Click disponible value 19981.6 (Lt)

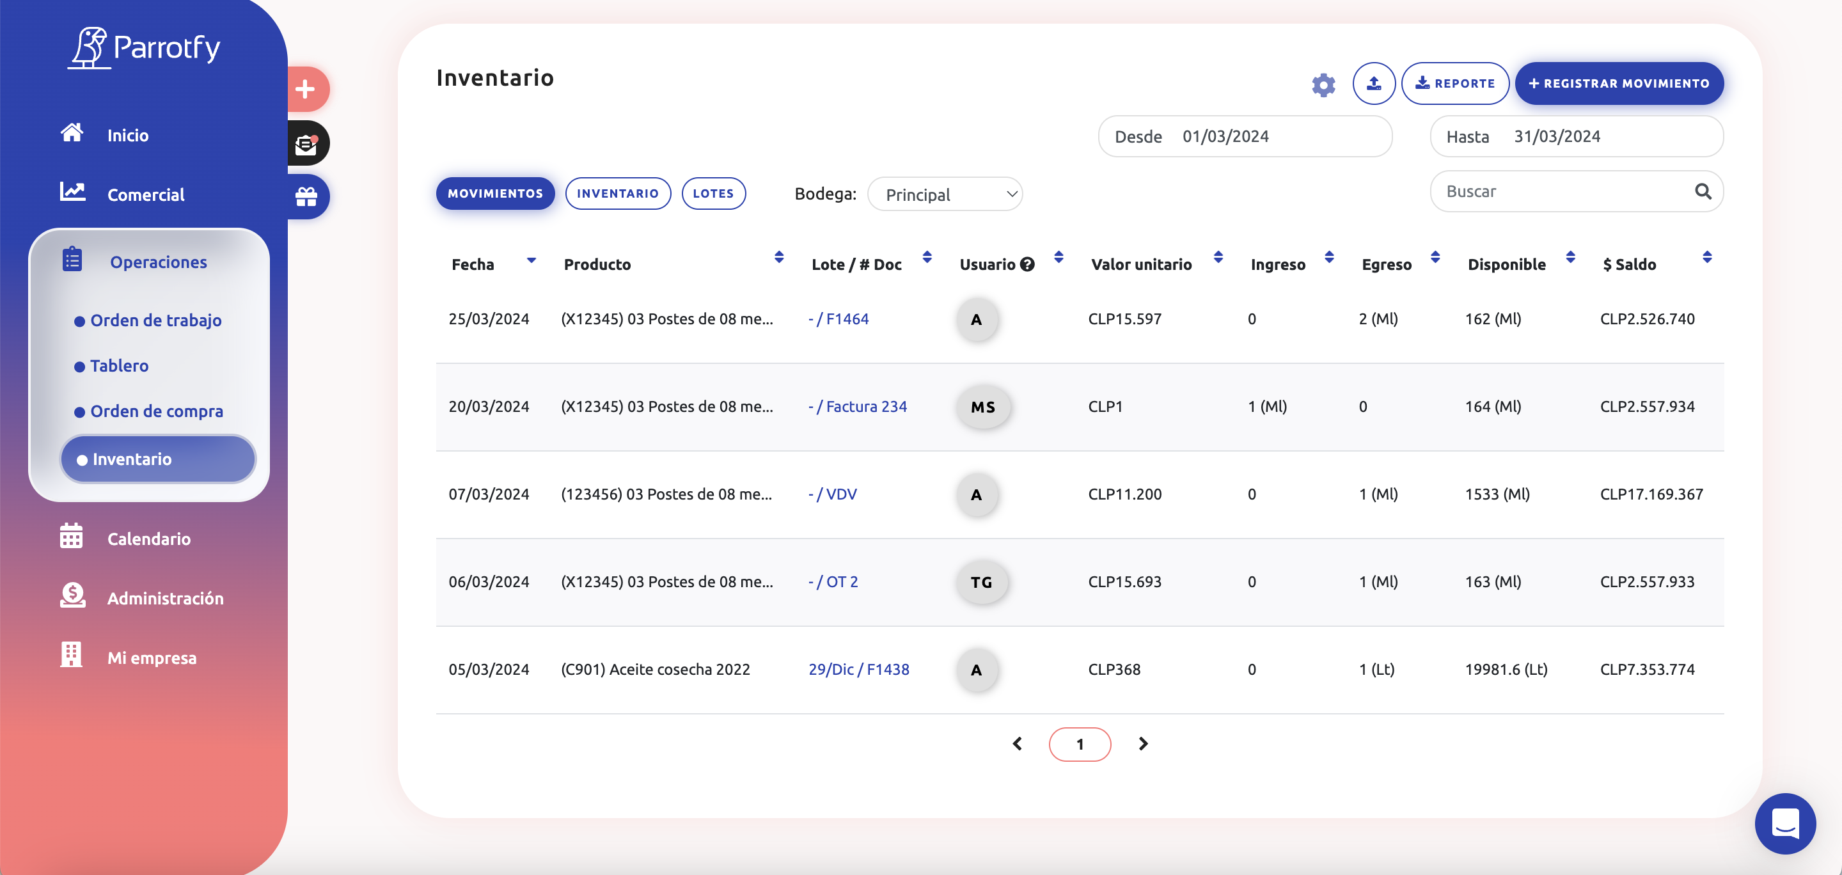tap(1506, 670)
